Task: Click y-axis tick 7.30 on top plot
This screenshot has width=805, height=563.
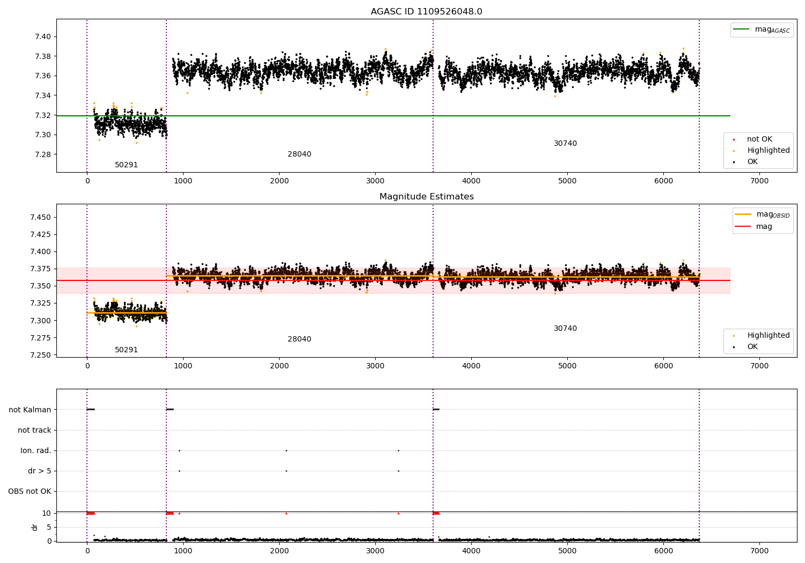Action: [x=43, y=135]
